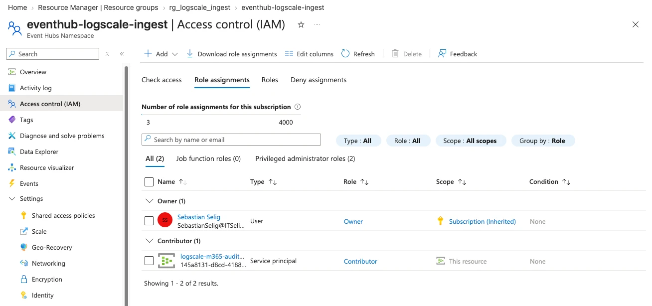Sort by the Name column header
Image resolution: width=652 pixels, height=306 pixels.
pos(172,182)
